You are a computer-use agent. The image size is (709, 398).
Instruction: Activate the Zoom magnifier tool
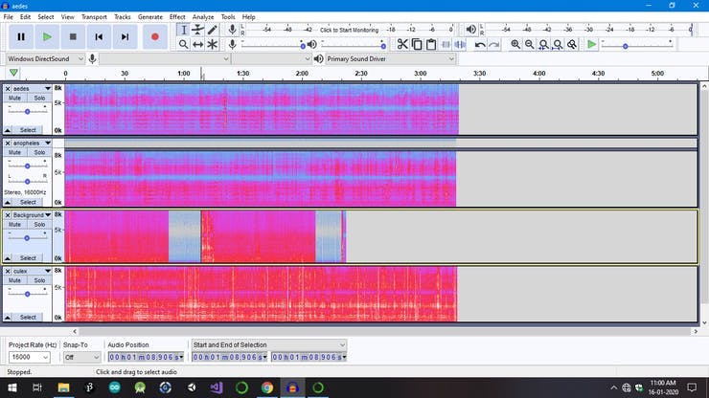pos(183,44)
